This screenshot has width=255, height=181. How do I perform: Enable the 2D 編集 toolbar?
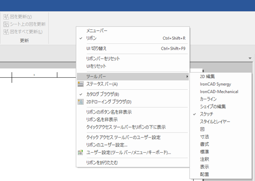tap(221, 76)
